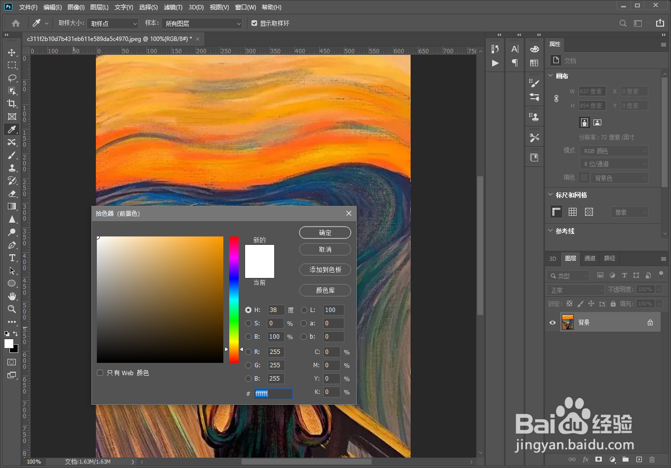
Task: Hide the 背景 layer eye icon
Action: 553,322
